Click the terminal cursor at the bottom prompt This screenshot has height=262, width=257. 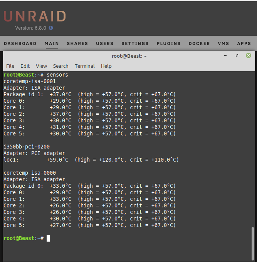tap(48, 238)
